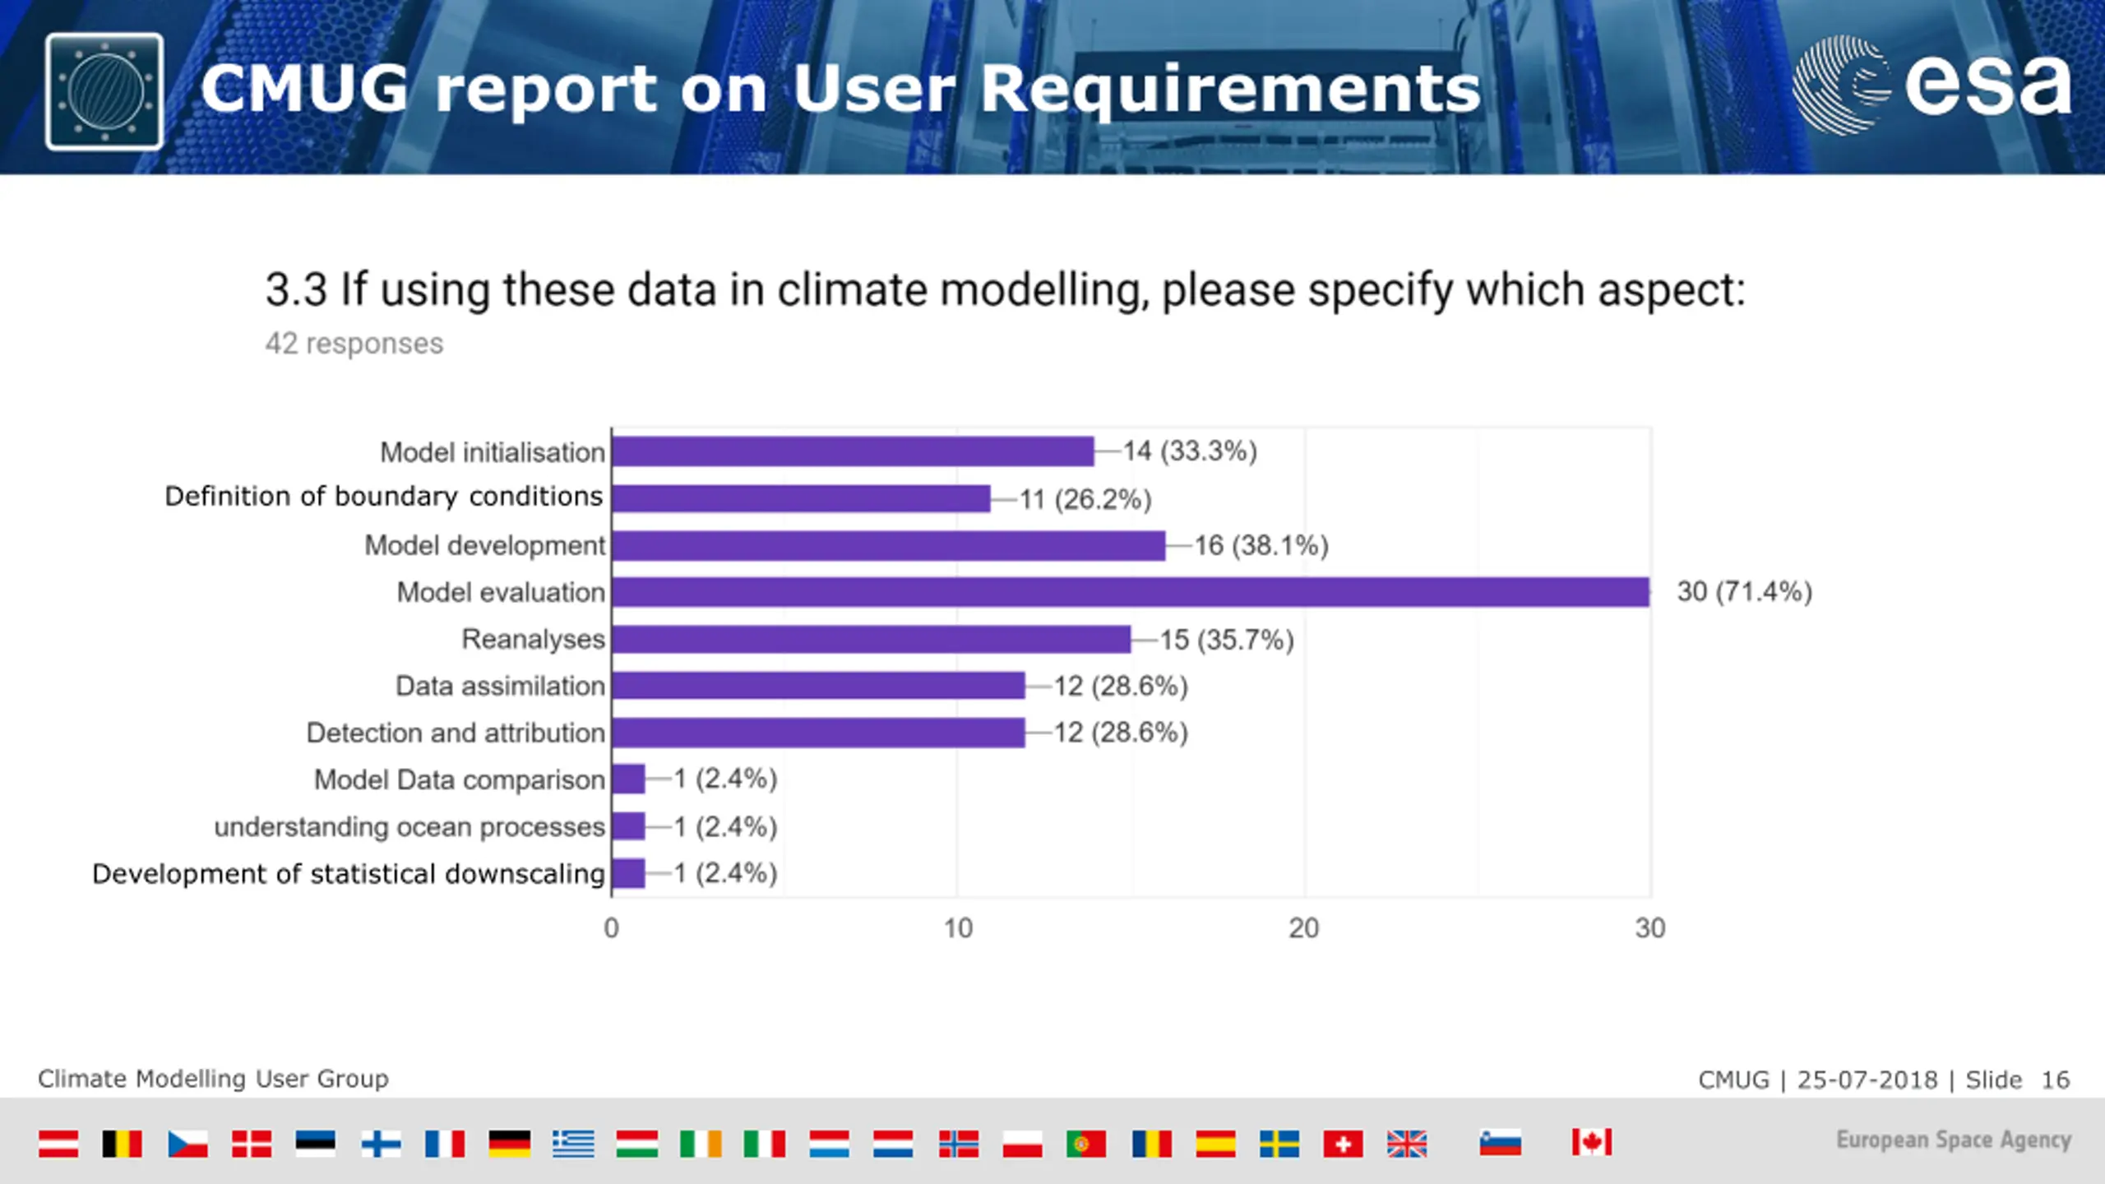Select the Ireland flag icon
2105x1184 pixels.
coord(701,1144)
